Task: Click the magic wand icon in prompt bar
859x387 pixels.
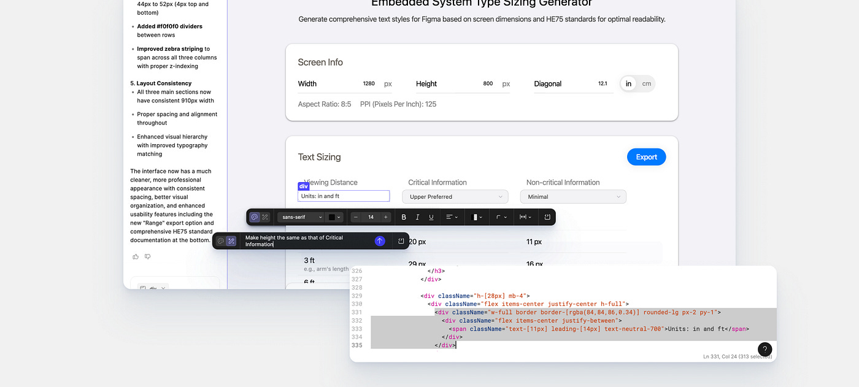Action: (231, 241)
